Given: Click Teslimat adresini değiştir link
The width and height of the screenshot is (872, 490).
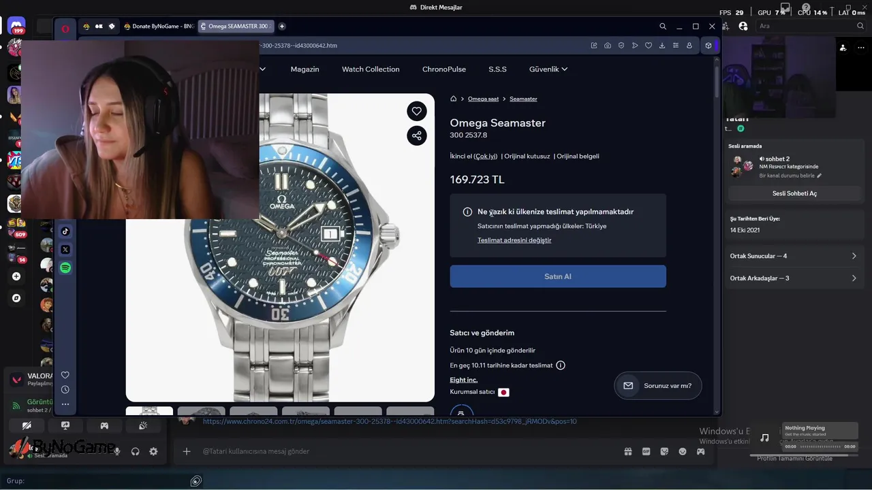Looking at the screenshot, I should pyautogui.click(x=514, y=240).
